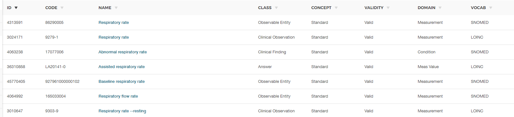The width and height of the screenshot is (514, 117).
Task: Open the SNOMED Respiratory rate concept link
Action: 114,23
